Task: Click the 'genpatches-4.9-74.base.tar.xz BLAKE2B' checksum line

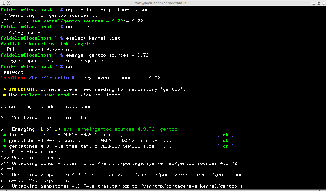Action: 87,141
